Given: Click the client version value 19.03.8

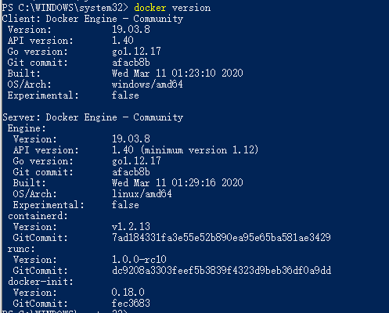Looking at the screenshot, I should tap(131, 29).
